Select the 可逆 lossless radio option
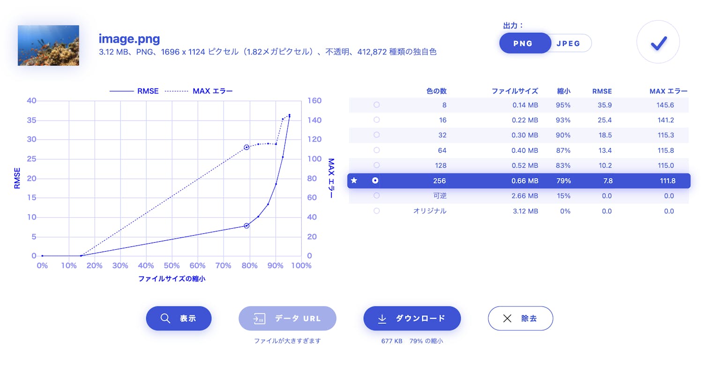Image resolution: width=703 pixels, height=365 pixels. click(x=376, y=196)
